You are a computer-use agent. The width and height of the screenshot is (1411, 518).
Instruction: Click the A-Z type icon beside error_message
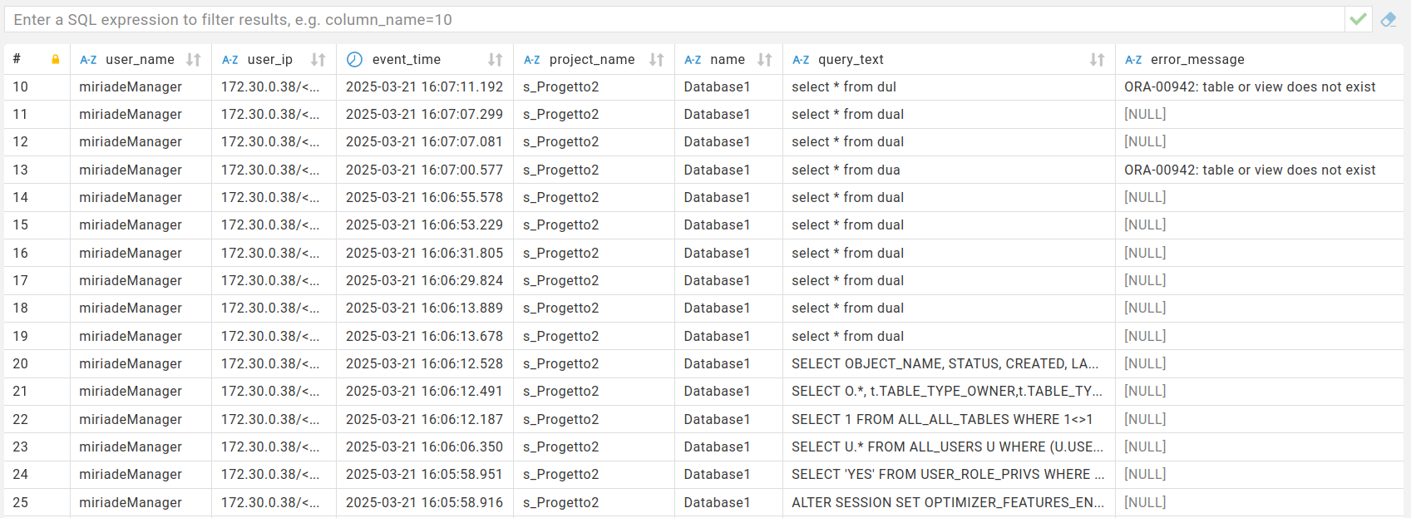(1133, 60)
